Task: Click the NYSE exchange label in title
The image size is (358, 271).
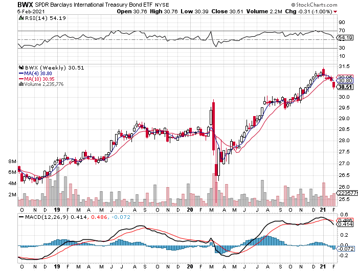Action: (162, 5)
